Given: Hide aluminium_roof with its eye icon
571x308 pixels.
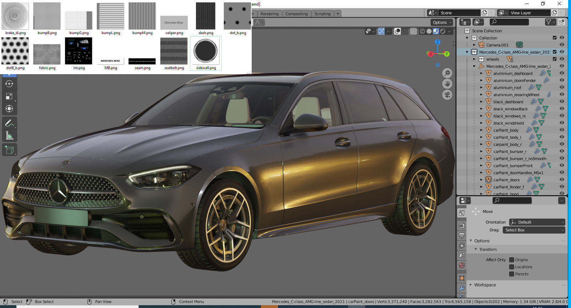Looking at the screenshot, I should pyautogui.click(x=562, y=87).
